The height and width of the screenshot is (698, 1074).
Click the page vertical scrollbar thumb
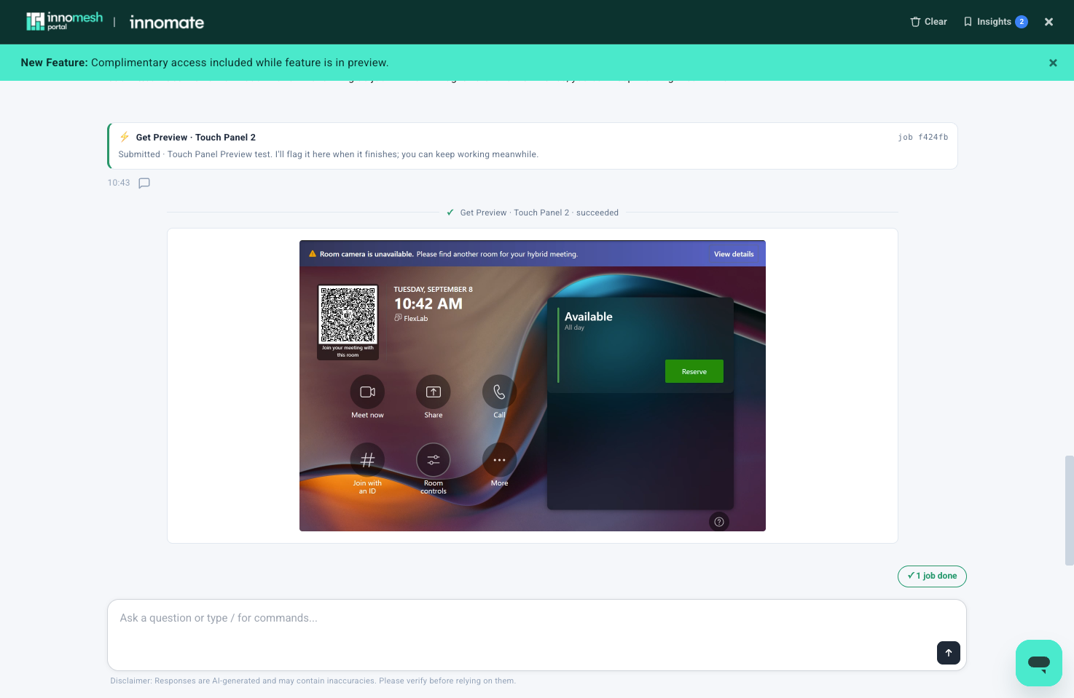tap(1069, 510)
